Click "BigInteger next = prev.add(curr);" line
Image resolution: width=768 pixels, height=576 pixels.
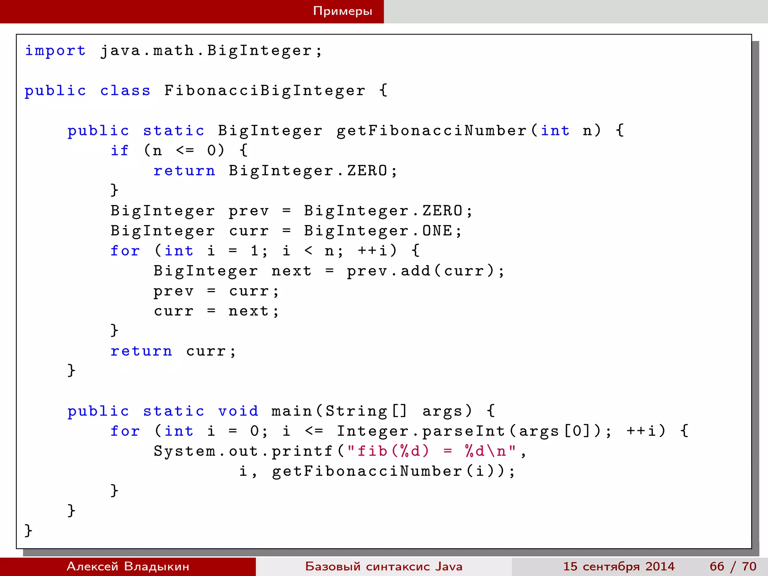(x=329, y=271)
